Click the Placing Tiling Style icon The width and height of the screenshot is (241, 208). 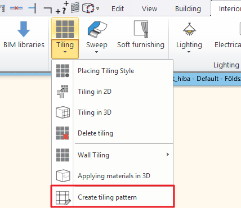(63, 71)
